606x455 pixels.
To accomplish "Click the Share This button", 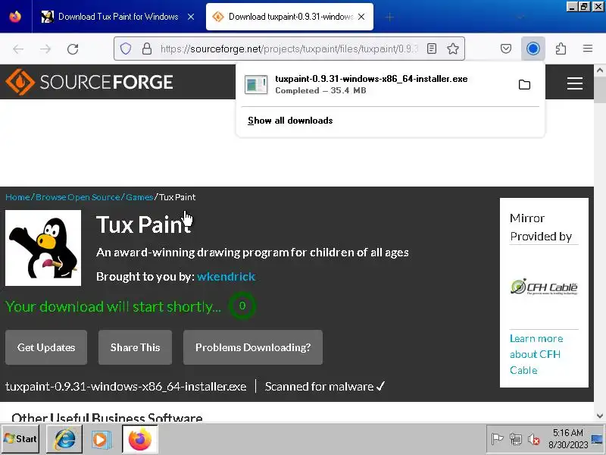I will tap(136, 347).
